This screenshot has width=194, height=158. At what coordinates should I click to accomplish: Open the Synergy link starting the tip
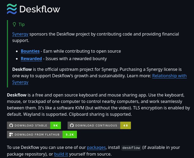pos(20,34)
